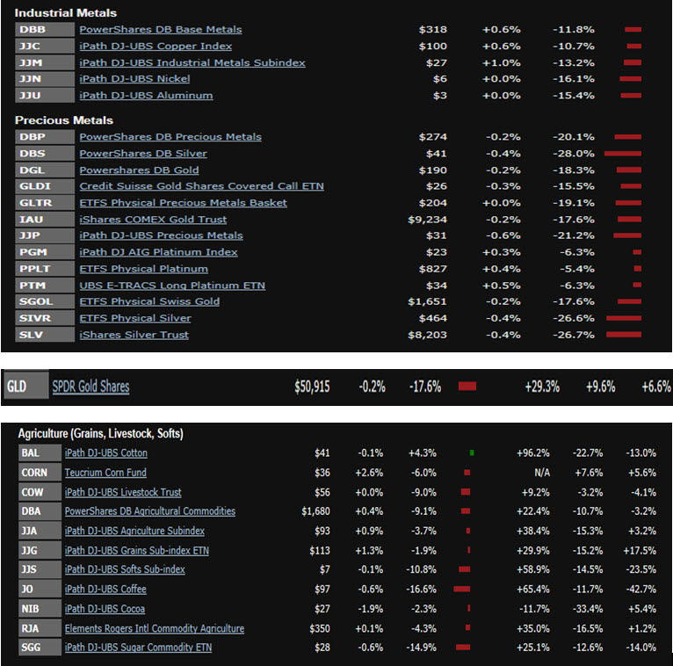
Task: Click iPath DJ-UBS Sugar Commodity ETN link
Action: (138, 648)
